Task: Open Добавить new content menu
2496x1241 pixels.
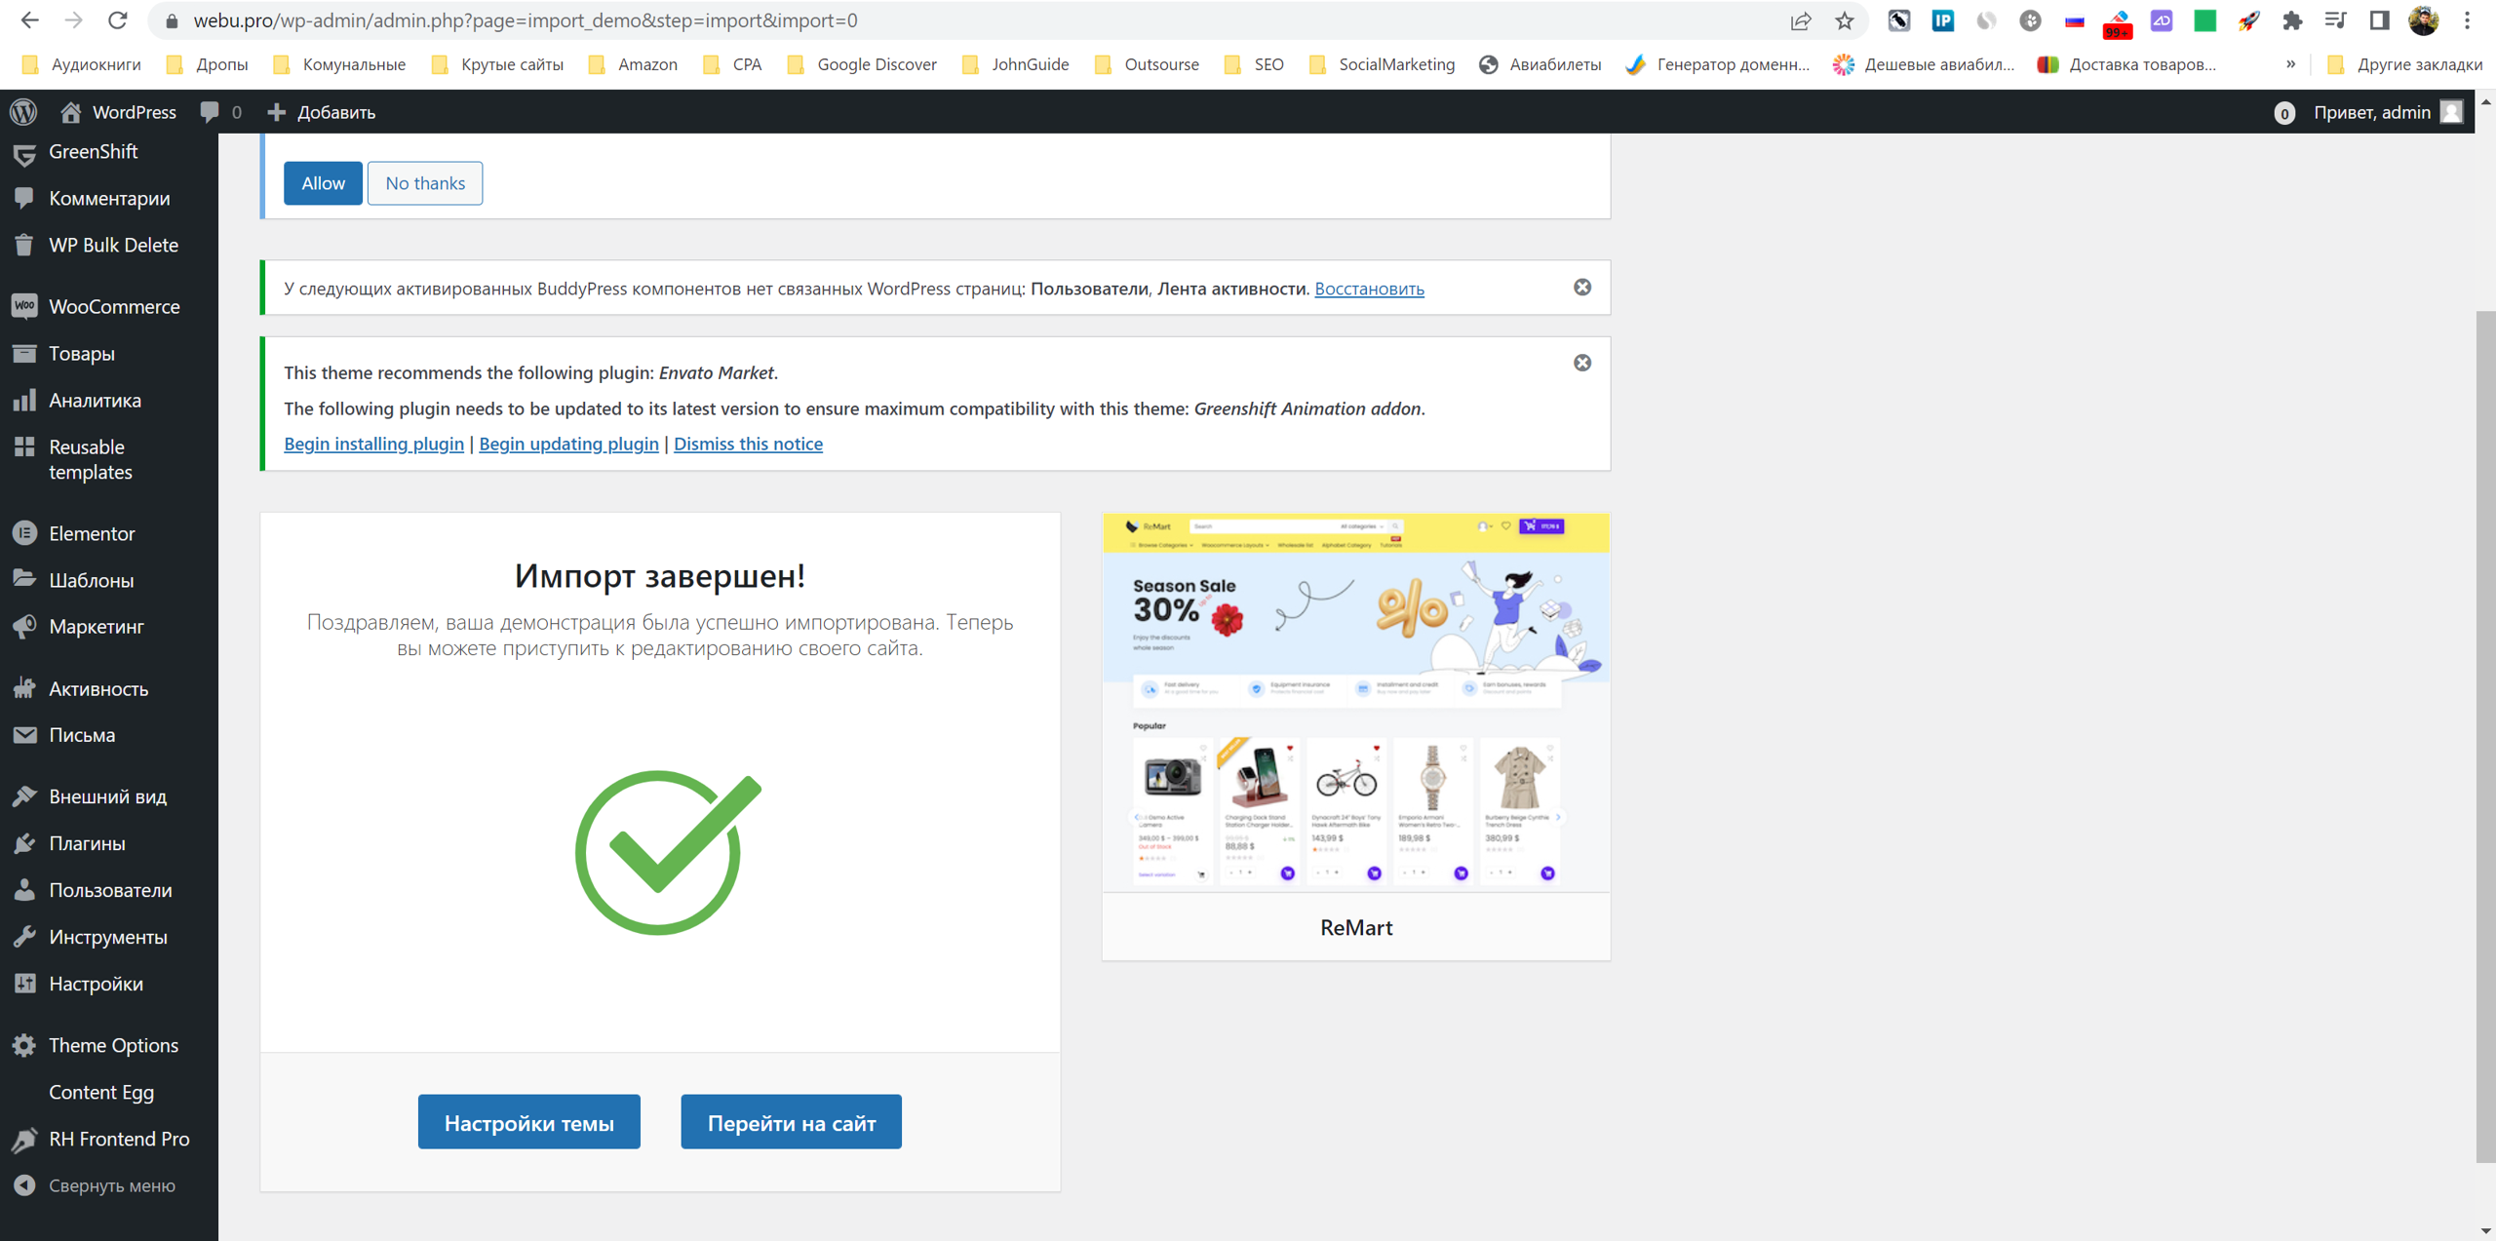Action: point(322,112)
